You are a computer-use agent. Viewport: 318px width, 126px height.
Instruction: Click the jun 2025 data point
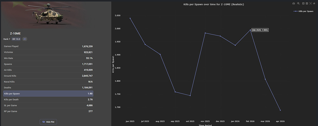(x=130, y=18)
